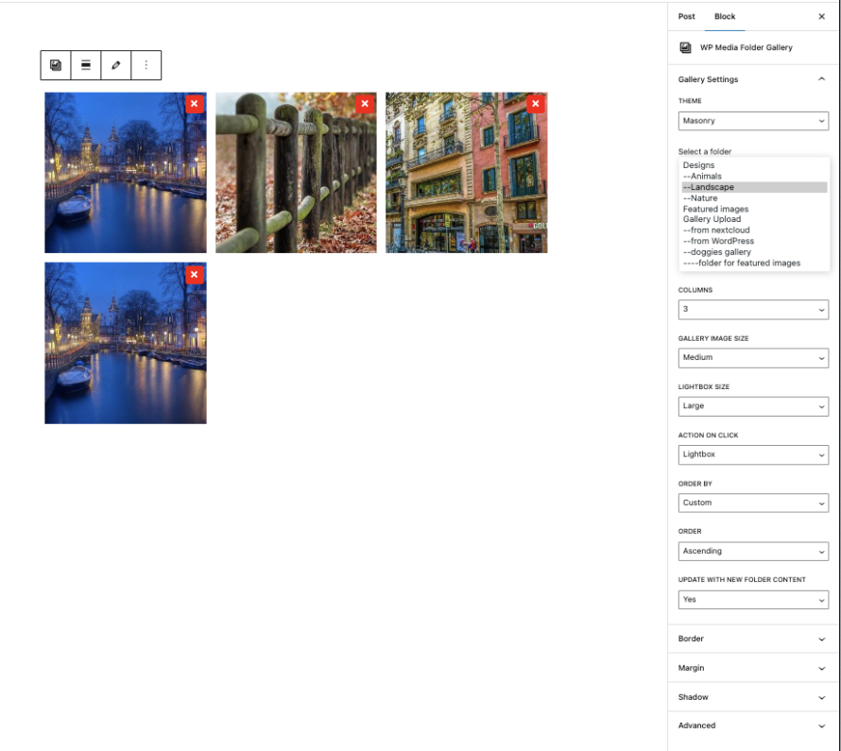841x751 pixels.
Task: Select the Block tab
Action: pos(725,16)
